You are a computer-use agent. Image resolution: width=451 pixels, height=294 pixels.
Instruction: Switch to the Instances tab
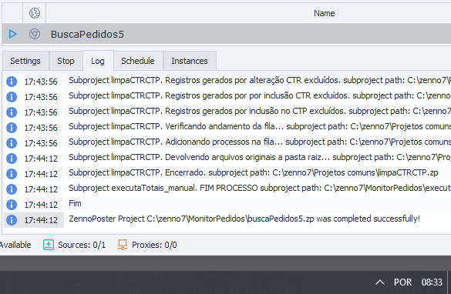coord(190,61)
